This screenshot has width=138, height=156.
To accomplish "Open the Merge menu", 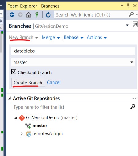I will (51, 37).
